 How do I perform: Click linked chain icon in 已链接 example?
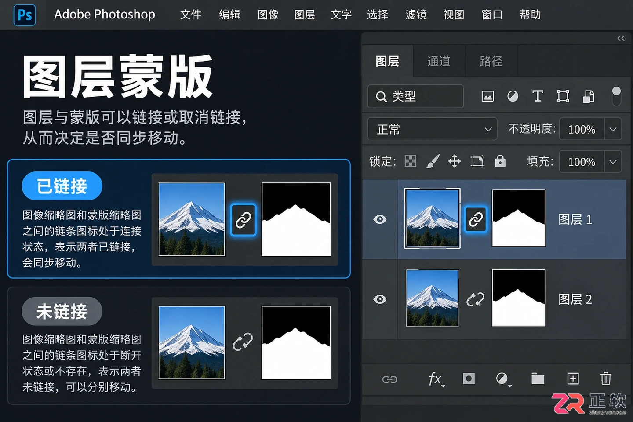pos(243,220)
